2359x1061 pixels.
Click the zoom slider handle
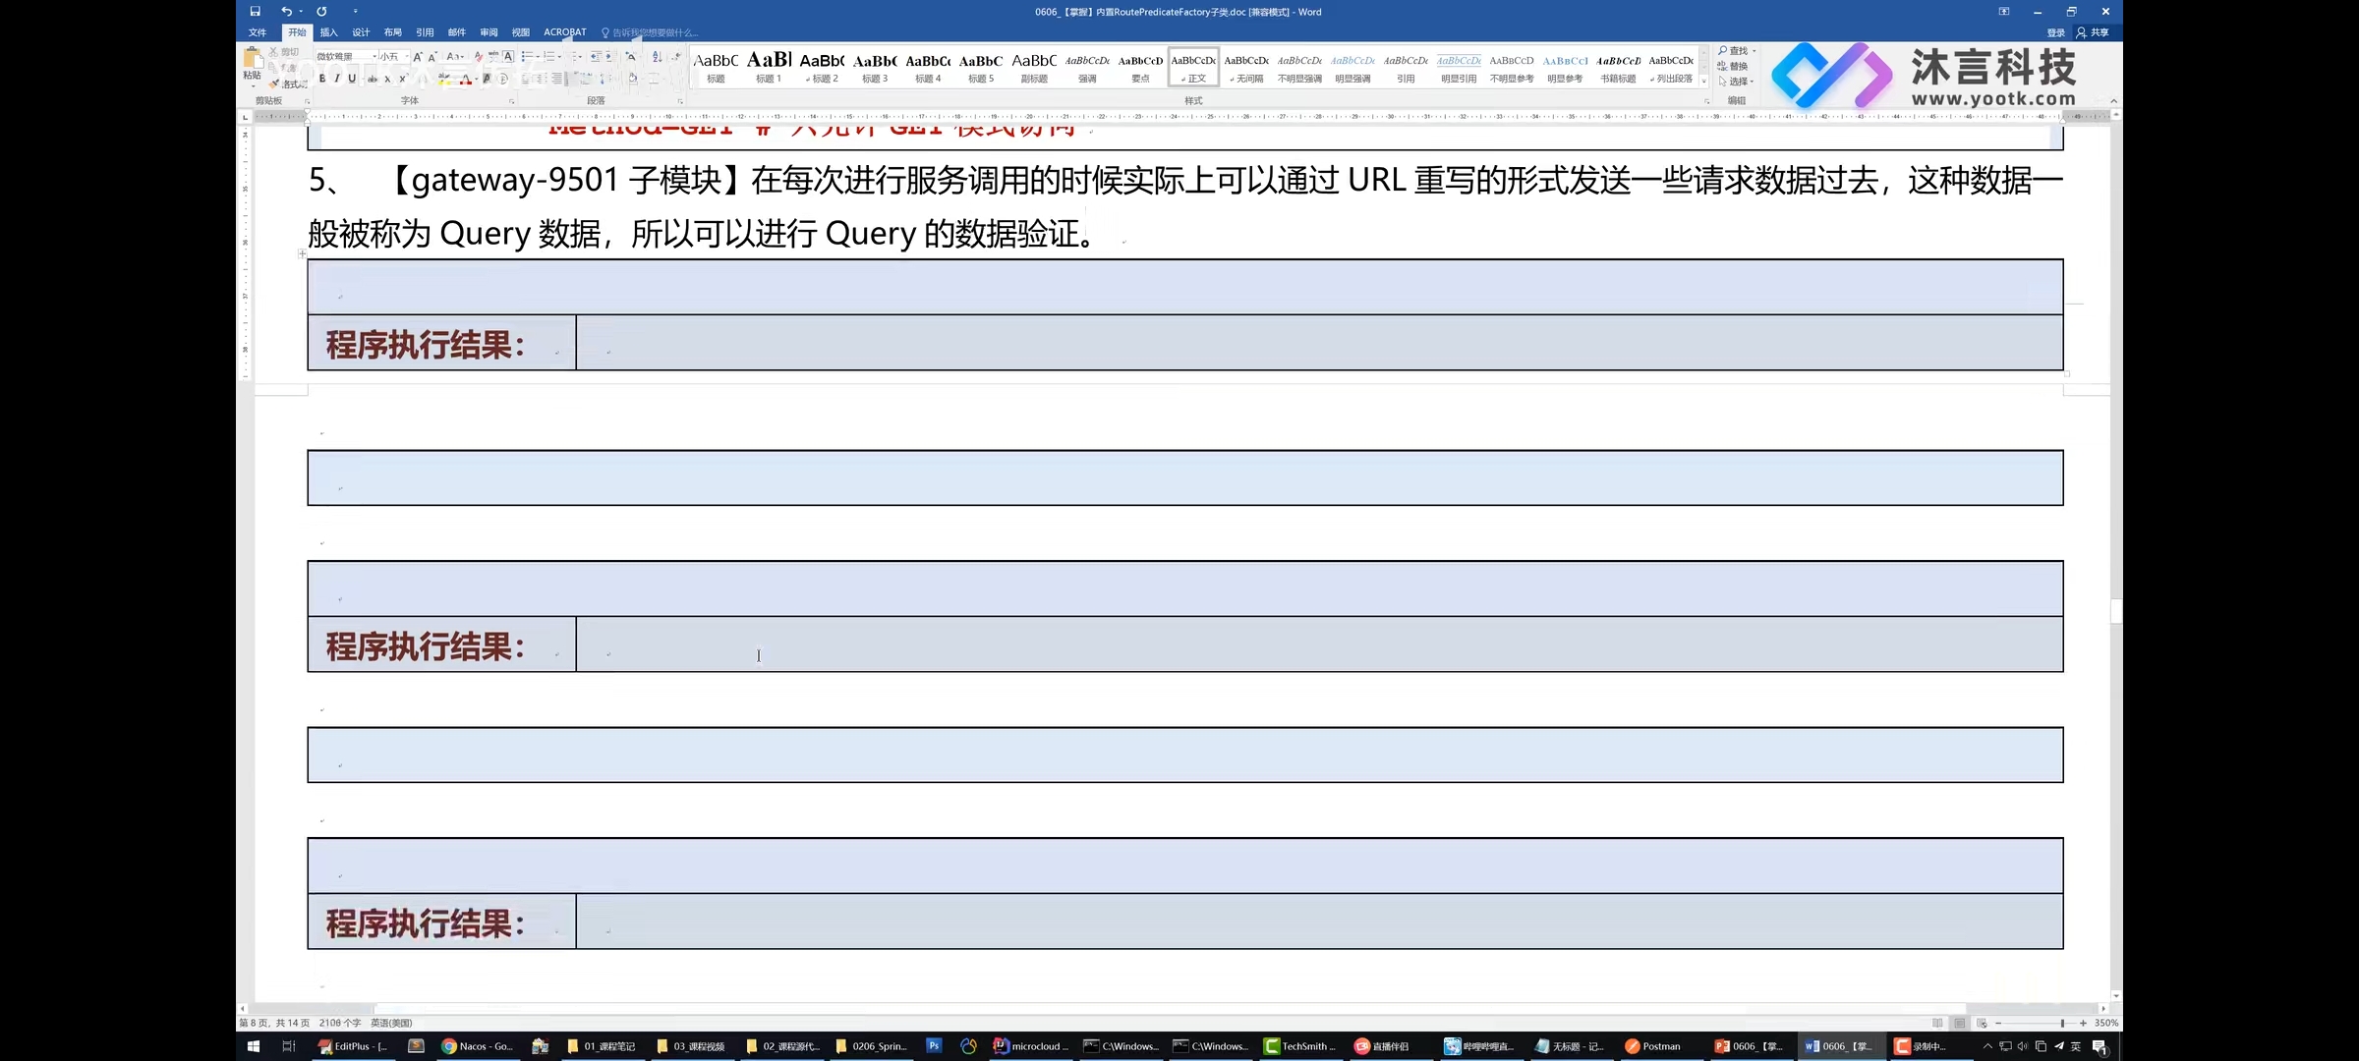pyautogui.click(x=2062, y=1023)
